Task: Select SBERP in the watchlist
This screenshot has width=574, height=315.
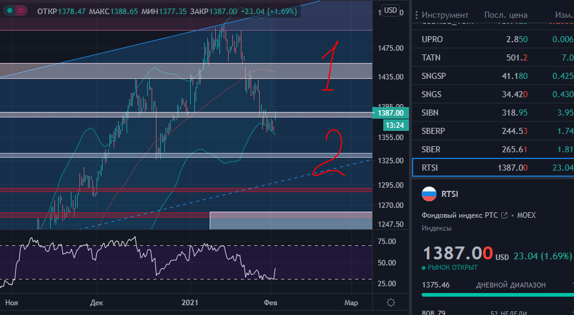Action: [493, 131]
